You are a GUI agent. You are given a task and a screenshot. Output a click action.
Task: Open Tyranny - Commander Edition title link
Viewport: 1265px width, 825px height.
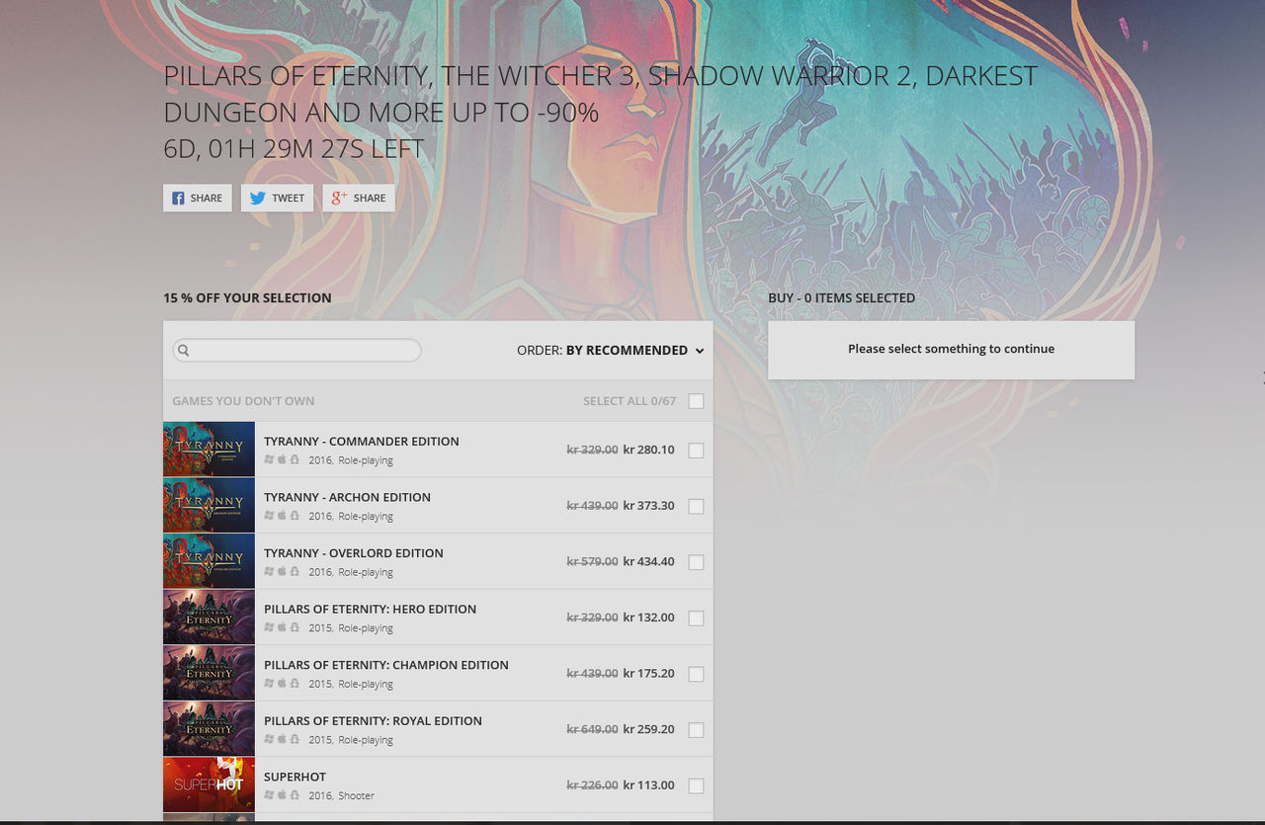pos(362,441)
